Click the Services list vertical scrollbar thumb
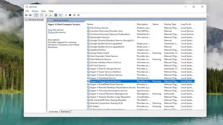Image resolution: width=223 pixels, height=125 pixels. tap(205, 50)
